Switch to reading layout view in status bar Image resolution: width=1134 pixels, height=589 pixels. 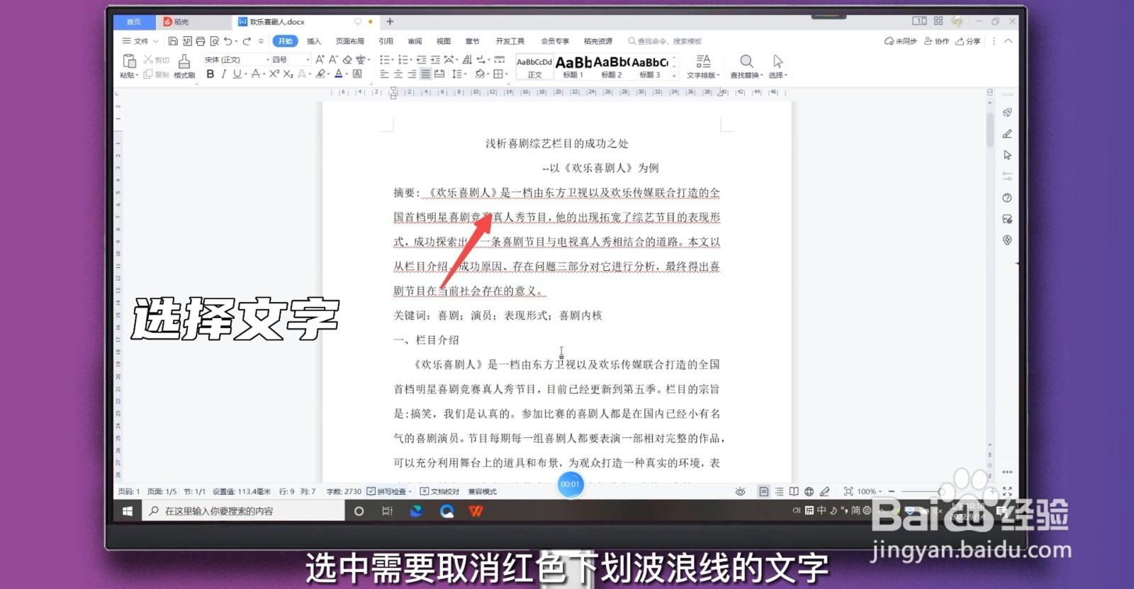(x=794, y=491)
